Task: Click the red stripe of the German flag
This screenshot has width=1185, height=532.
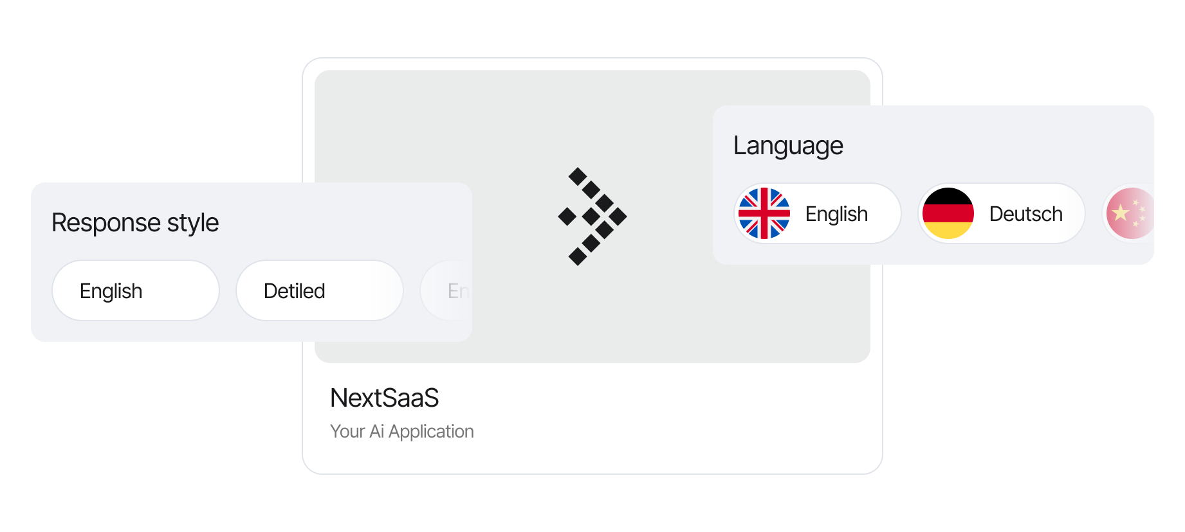Action: pyautogui.click(x=948, y=213)
